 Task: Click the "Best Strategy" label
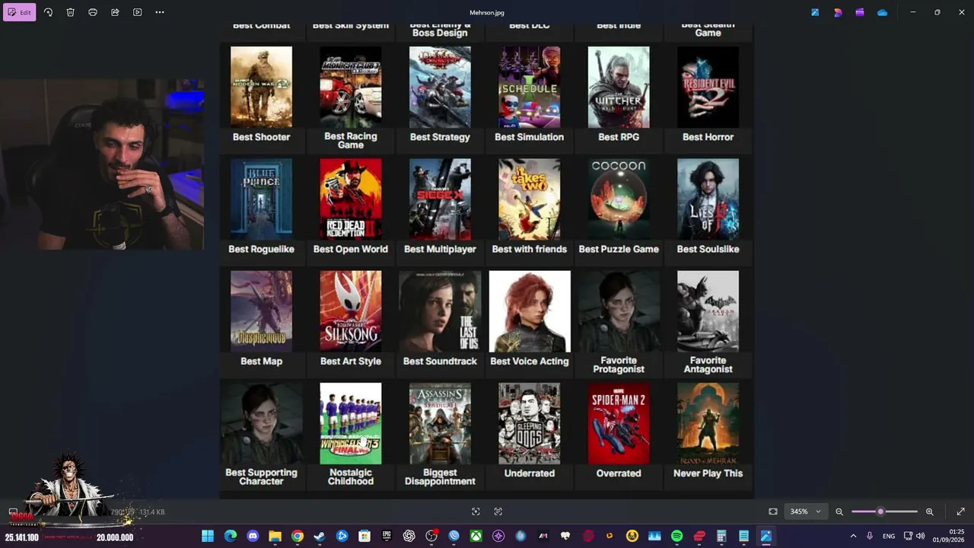point(440,137)
